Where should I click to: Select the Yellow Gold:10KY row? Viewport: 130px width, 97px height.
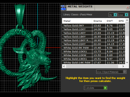(94, 29)
